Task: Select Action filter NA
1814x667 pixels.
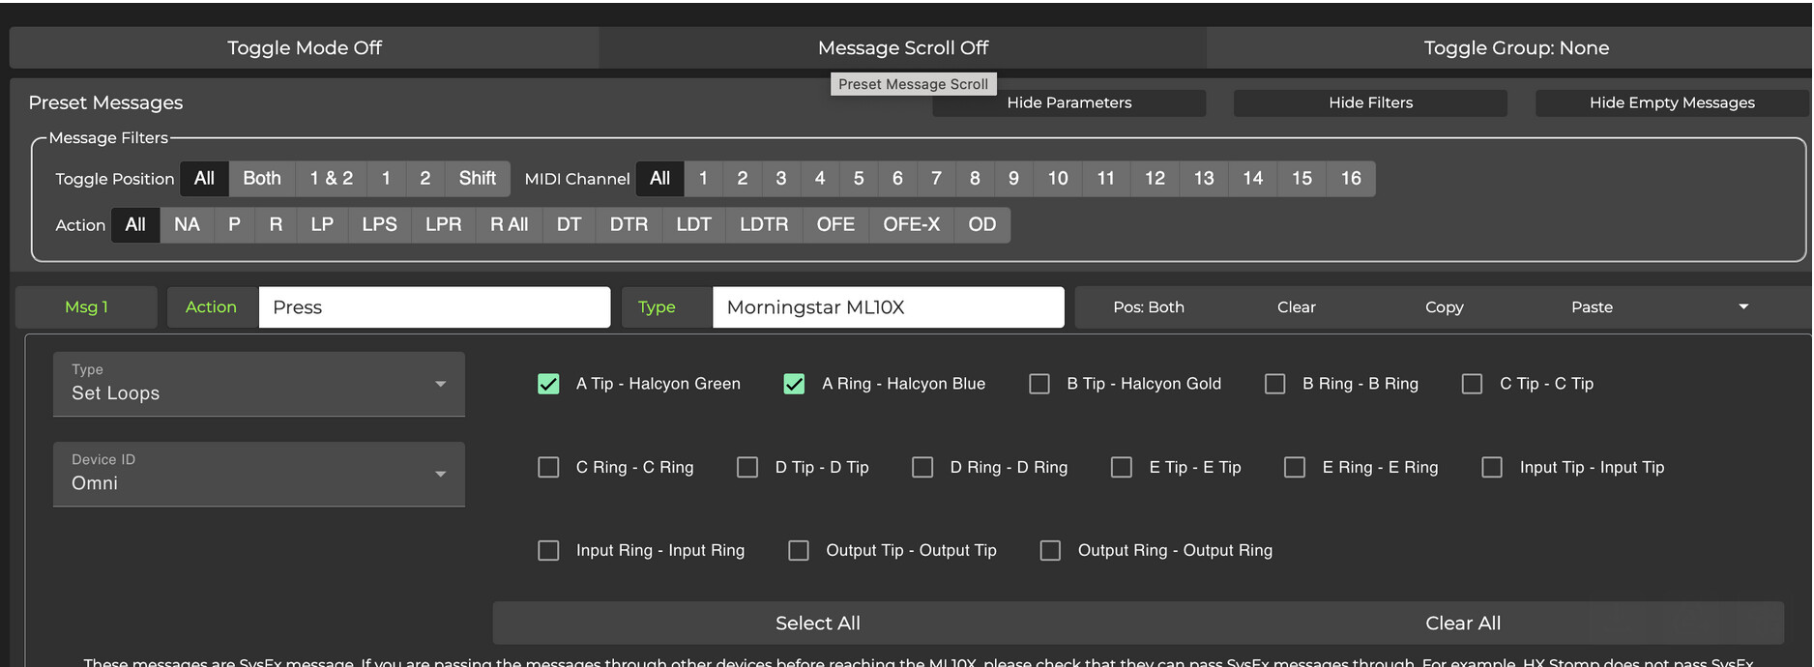Action: point(187,224)
